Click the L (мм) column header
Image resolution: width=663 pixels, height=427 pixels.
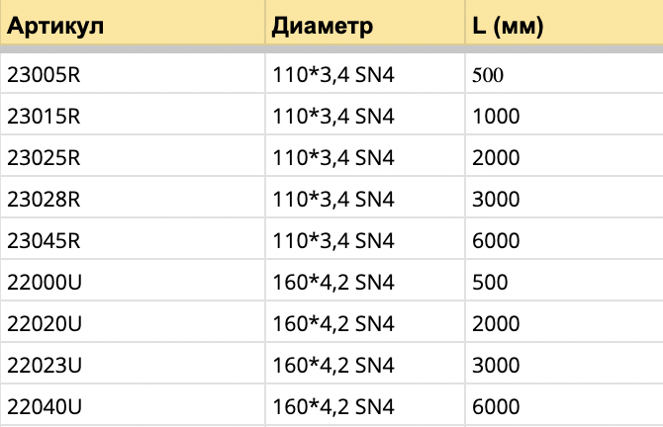click(564, 23)
